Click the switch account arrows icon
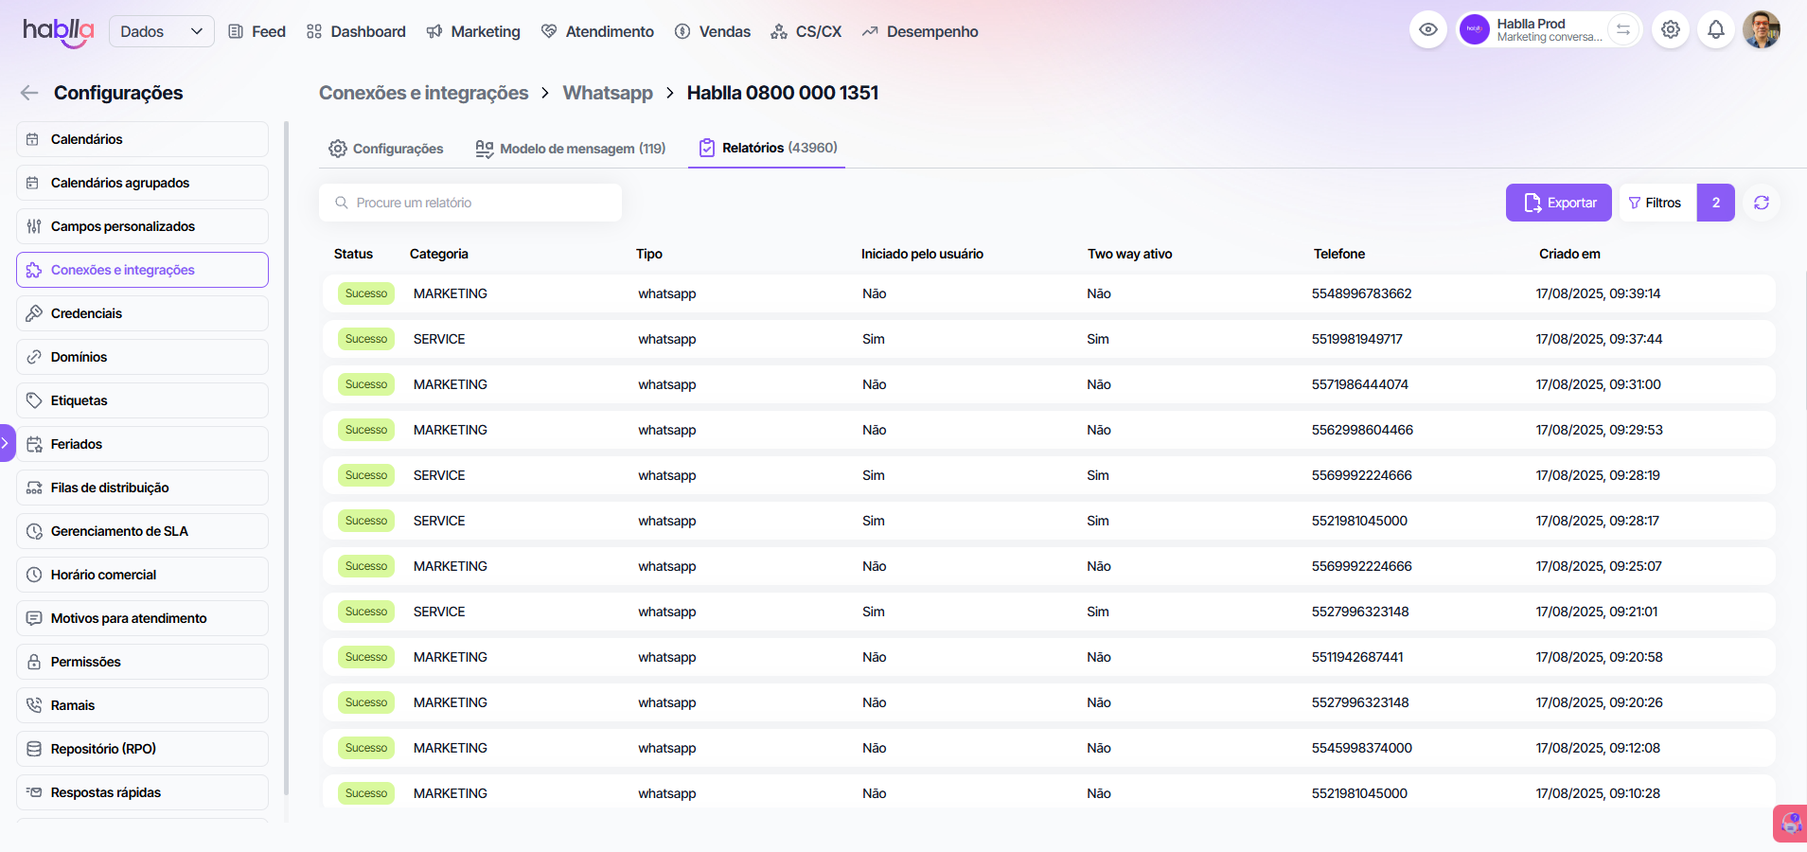The height and width of the screenshot is (852, 1807). (1622, 30)
